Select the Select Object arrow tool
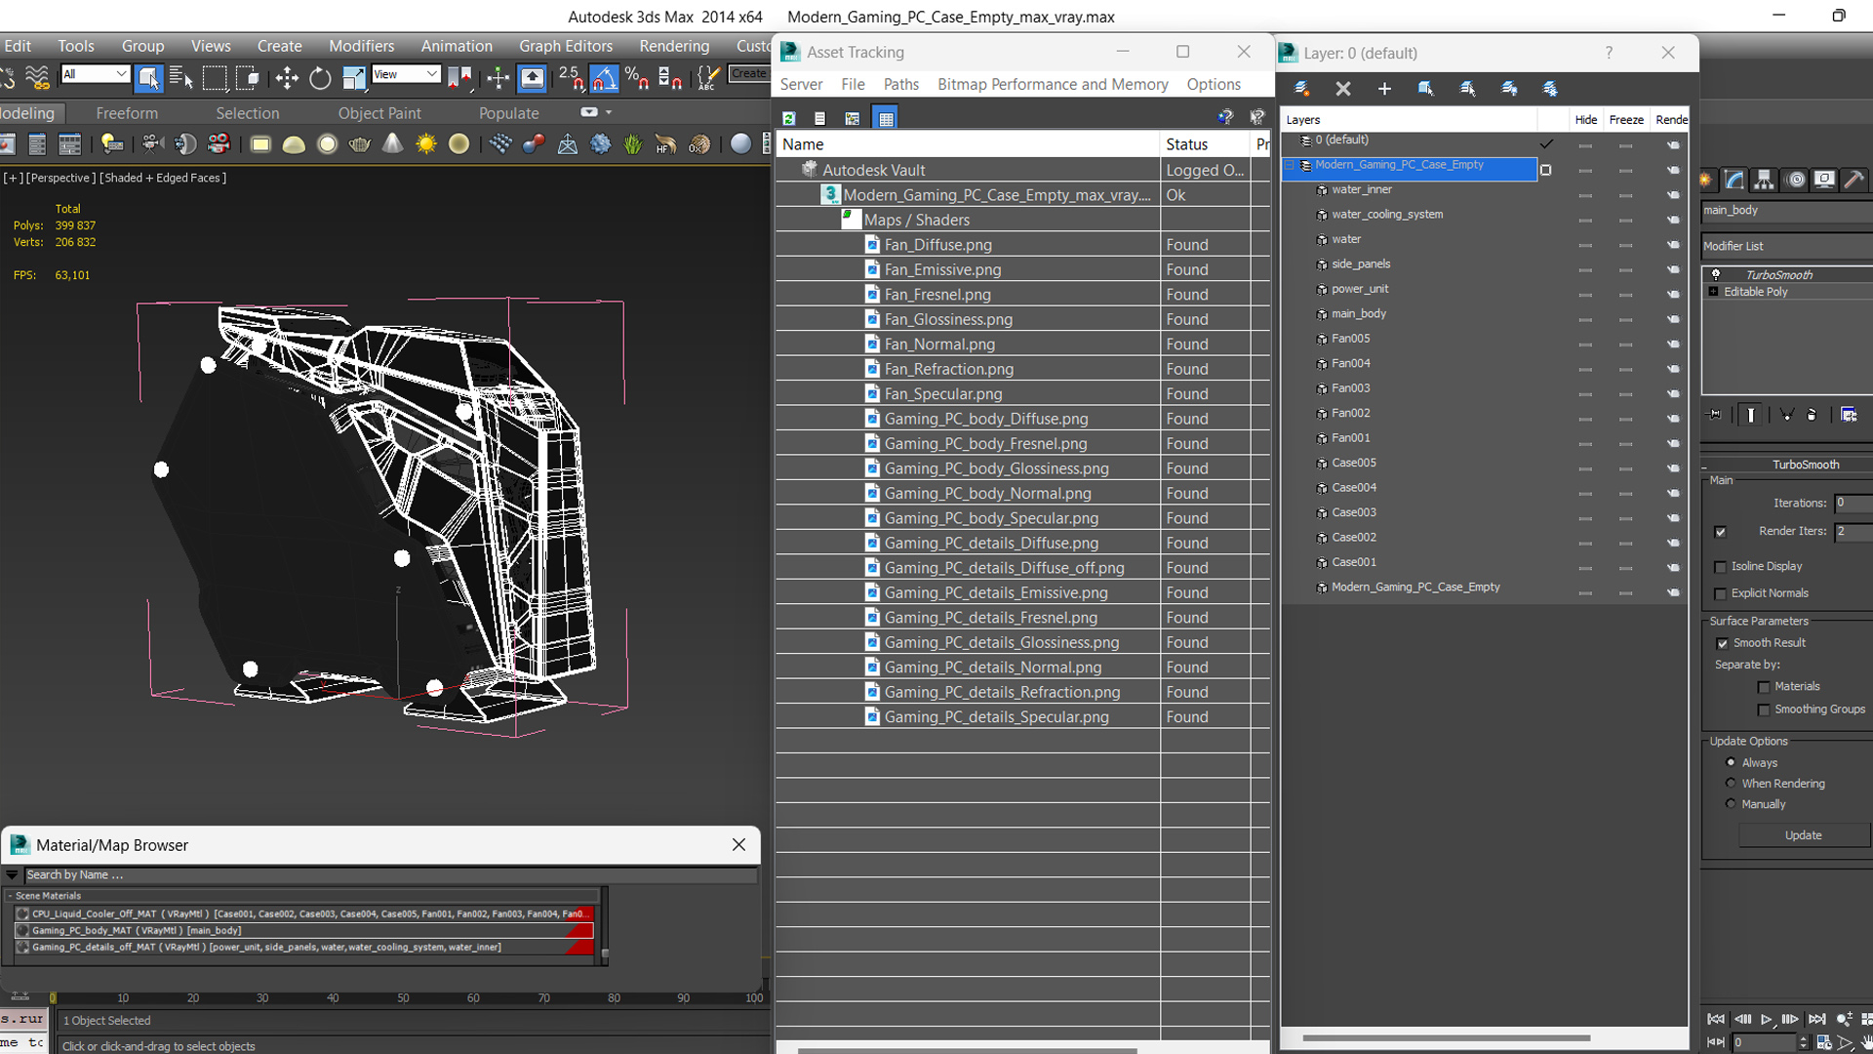Viewport: 1873px width, 1054px height. click(148, 77)
